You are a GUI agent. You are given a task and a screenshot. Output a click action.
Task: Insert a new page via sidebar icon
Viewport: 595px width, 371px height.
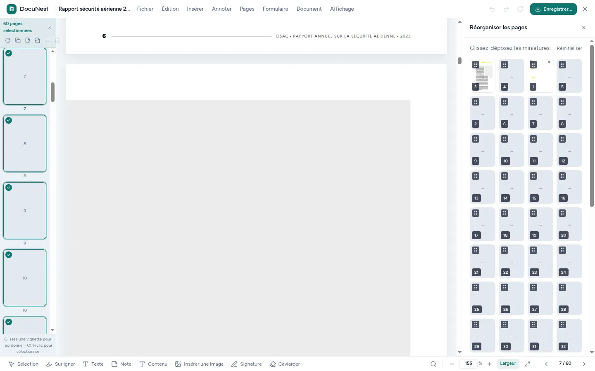[x=28, y=40]
